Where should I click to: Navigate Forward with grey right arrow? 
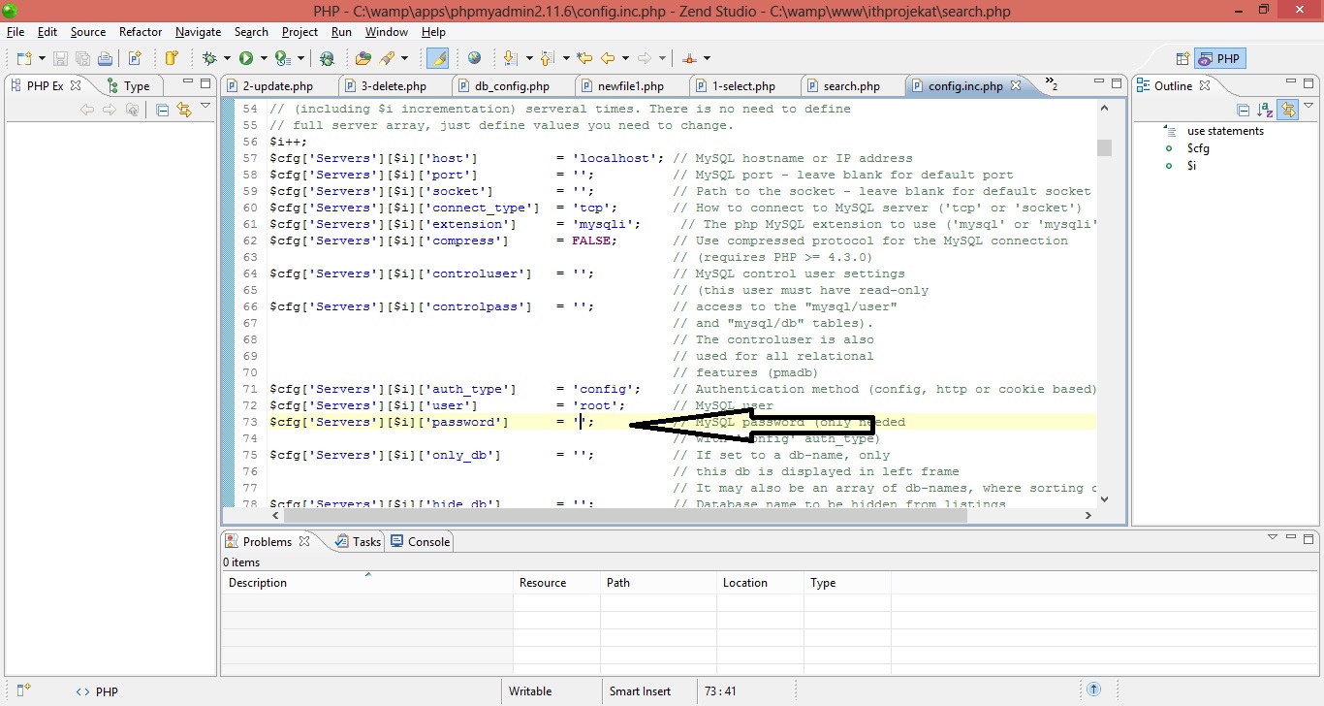(645, 58)
